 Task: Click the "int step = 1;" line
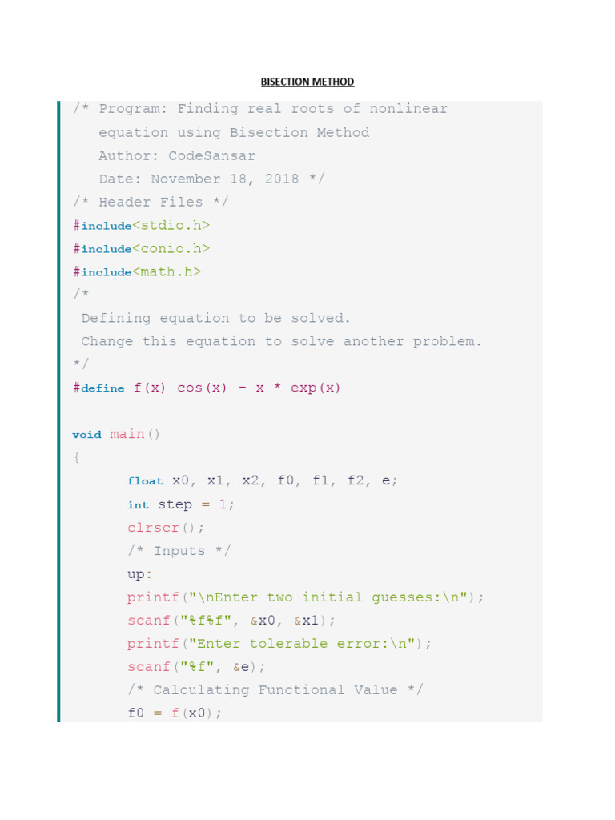point(181,505)
